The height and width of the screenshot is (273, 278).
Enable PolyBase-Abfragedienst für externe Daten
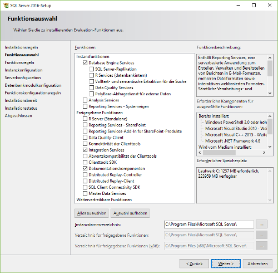(92, 94)
